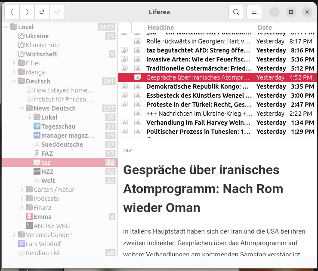Go to the next item using the forward arrow

(27, 12)
